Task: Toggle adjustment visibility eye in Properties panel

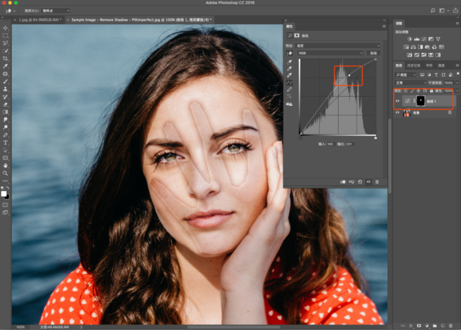Action: (x=369, y=182)
